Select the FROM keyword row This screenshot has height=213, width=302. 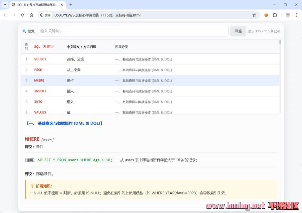coord(150,70)
